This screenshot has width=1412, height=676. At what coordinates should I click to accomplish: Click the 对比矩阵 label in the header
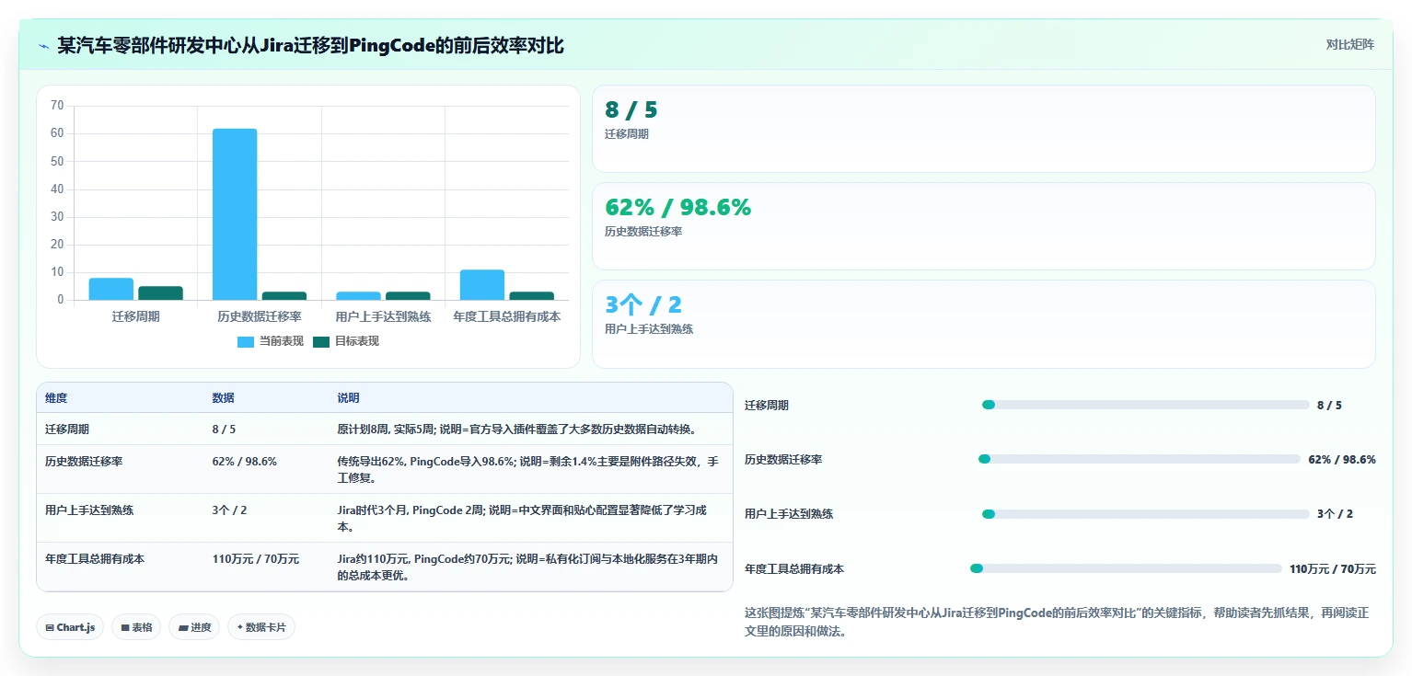pyautogui.click(x=1349, y=44)
